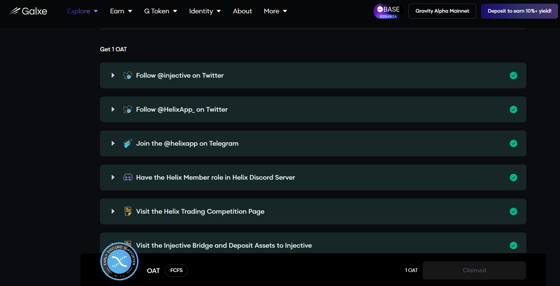Image resolution: width=560 pixels, height=286 pixels.
Task: Click the Gravity Alpha Mainnet button
Action: 442,11
